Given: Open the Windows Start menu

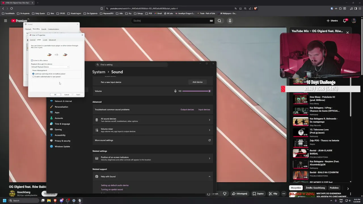Looking at the screenshot, I should pyautogui.click(x=4, y=201).
